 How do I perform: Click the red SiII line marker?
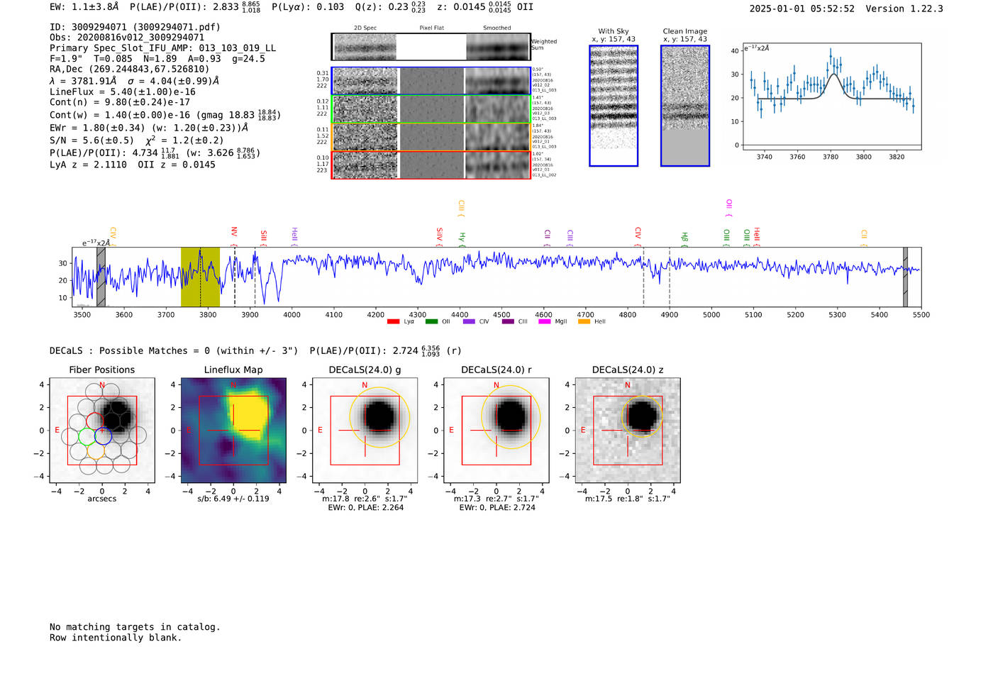coord(264,237)
